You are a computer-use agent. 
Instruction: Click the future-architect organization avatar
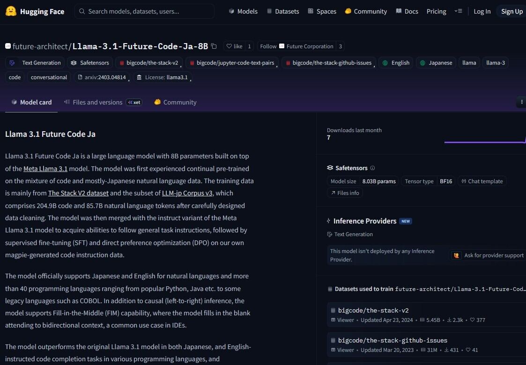(8, 46)
